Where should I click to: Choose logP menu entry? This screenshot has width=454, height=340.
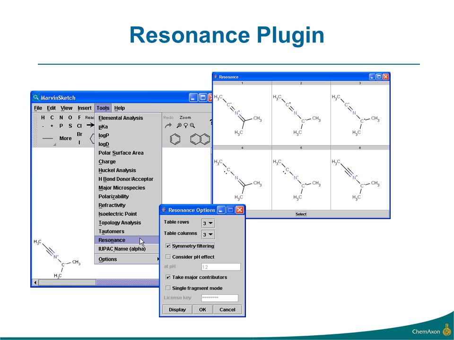[128, 136]
